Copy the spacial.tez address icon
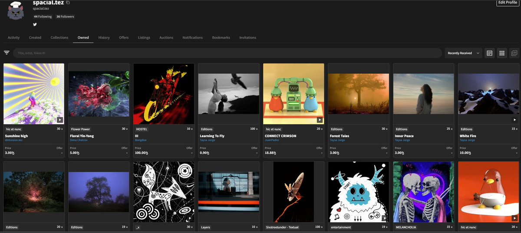 [68, 3]
